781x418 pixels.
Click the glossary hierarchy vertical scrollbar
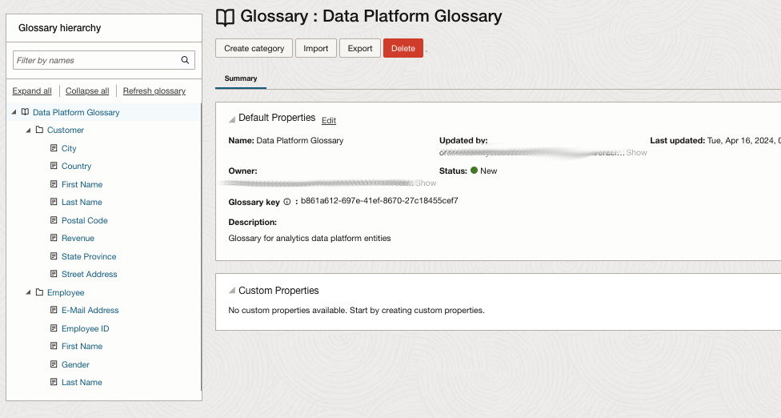201,247
